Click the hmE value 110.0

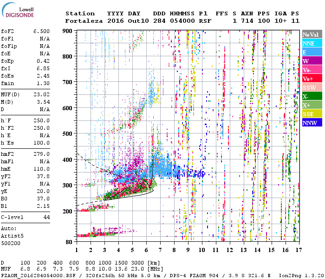point(41,169)
